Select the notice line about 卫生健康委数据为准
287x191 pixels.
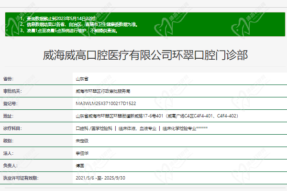pos(79,24)
